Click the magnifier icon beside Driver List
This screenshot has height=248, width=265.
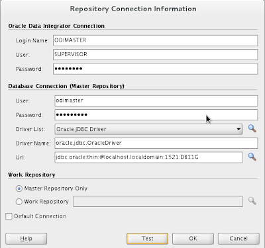(x=252, y=128)
